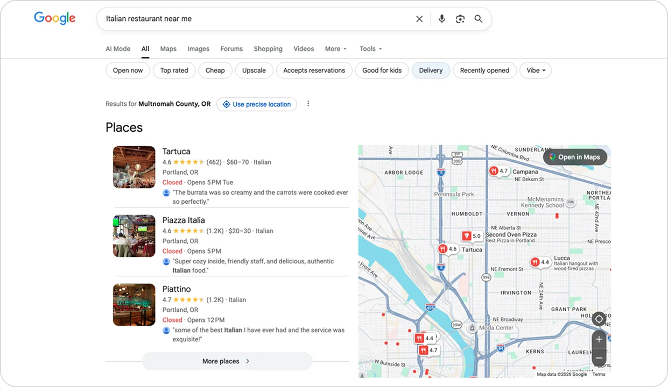Open the Tartuca restaurant photo thumbnail
This screenshot has height=387, width=668.
click(134, 167)
